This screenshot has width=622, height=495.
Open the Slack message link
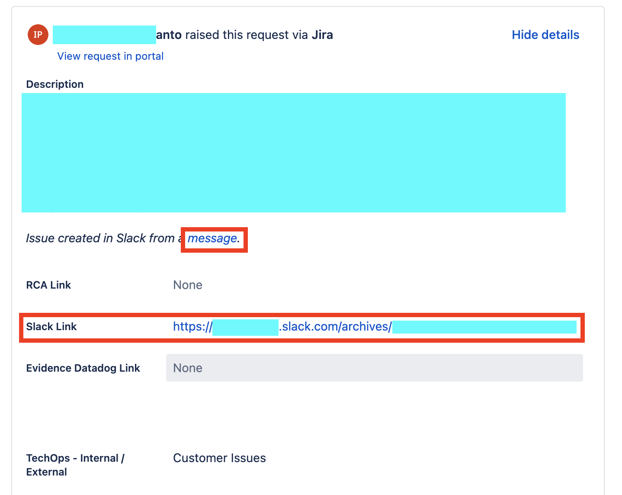[x=212, y=238]
